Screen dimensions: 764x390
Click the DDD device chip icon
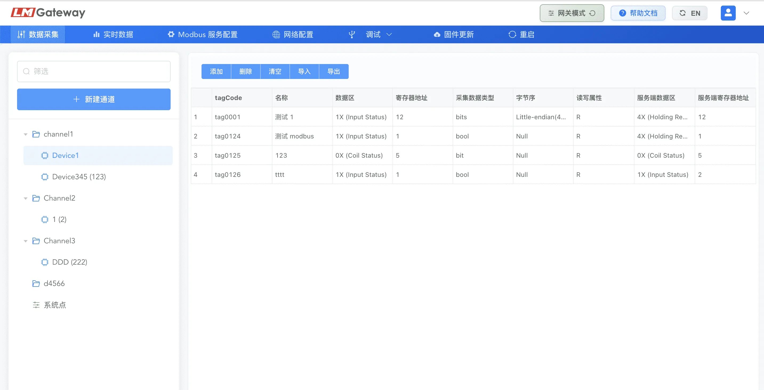coord(45,262)
